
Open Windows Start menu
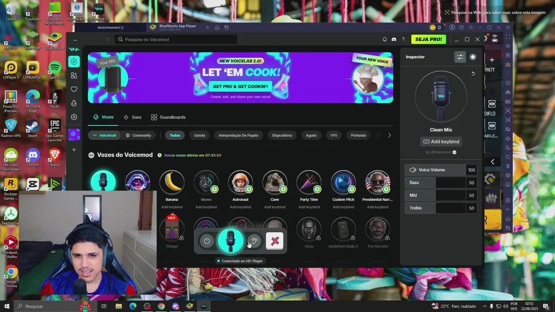click(7, 306)
